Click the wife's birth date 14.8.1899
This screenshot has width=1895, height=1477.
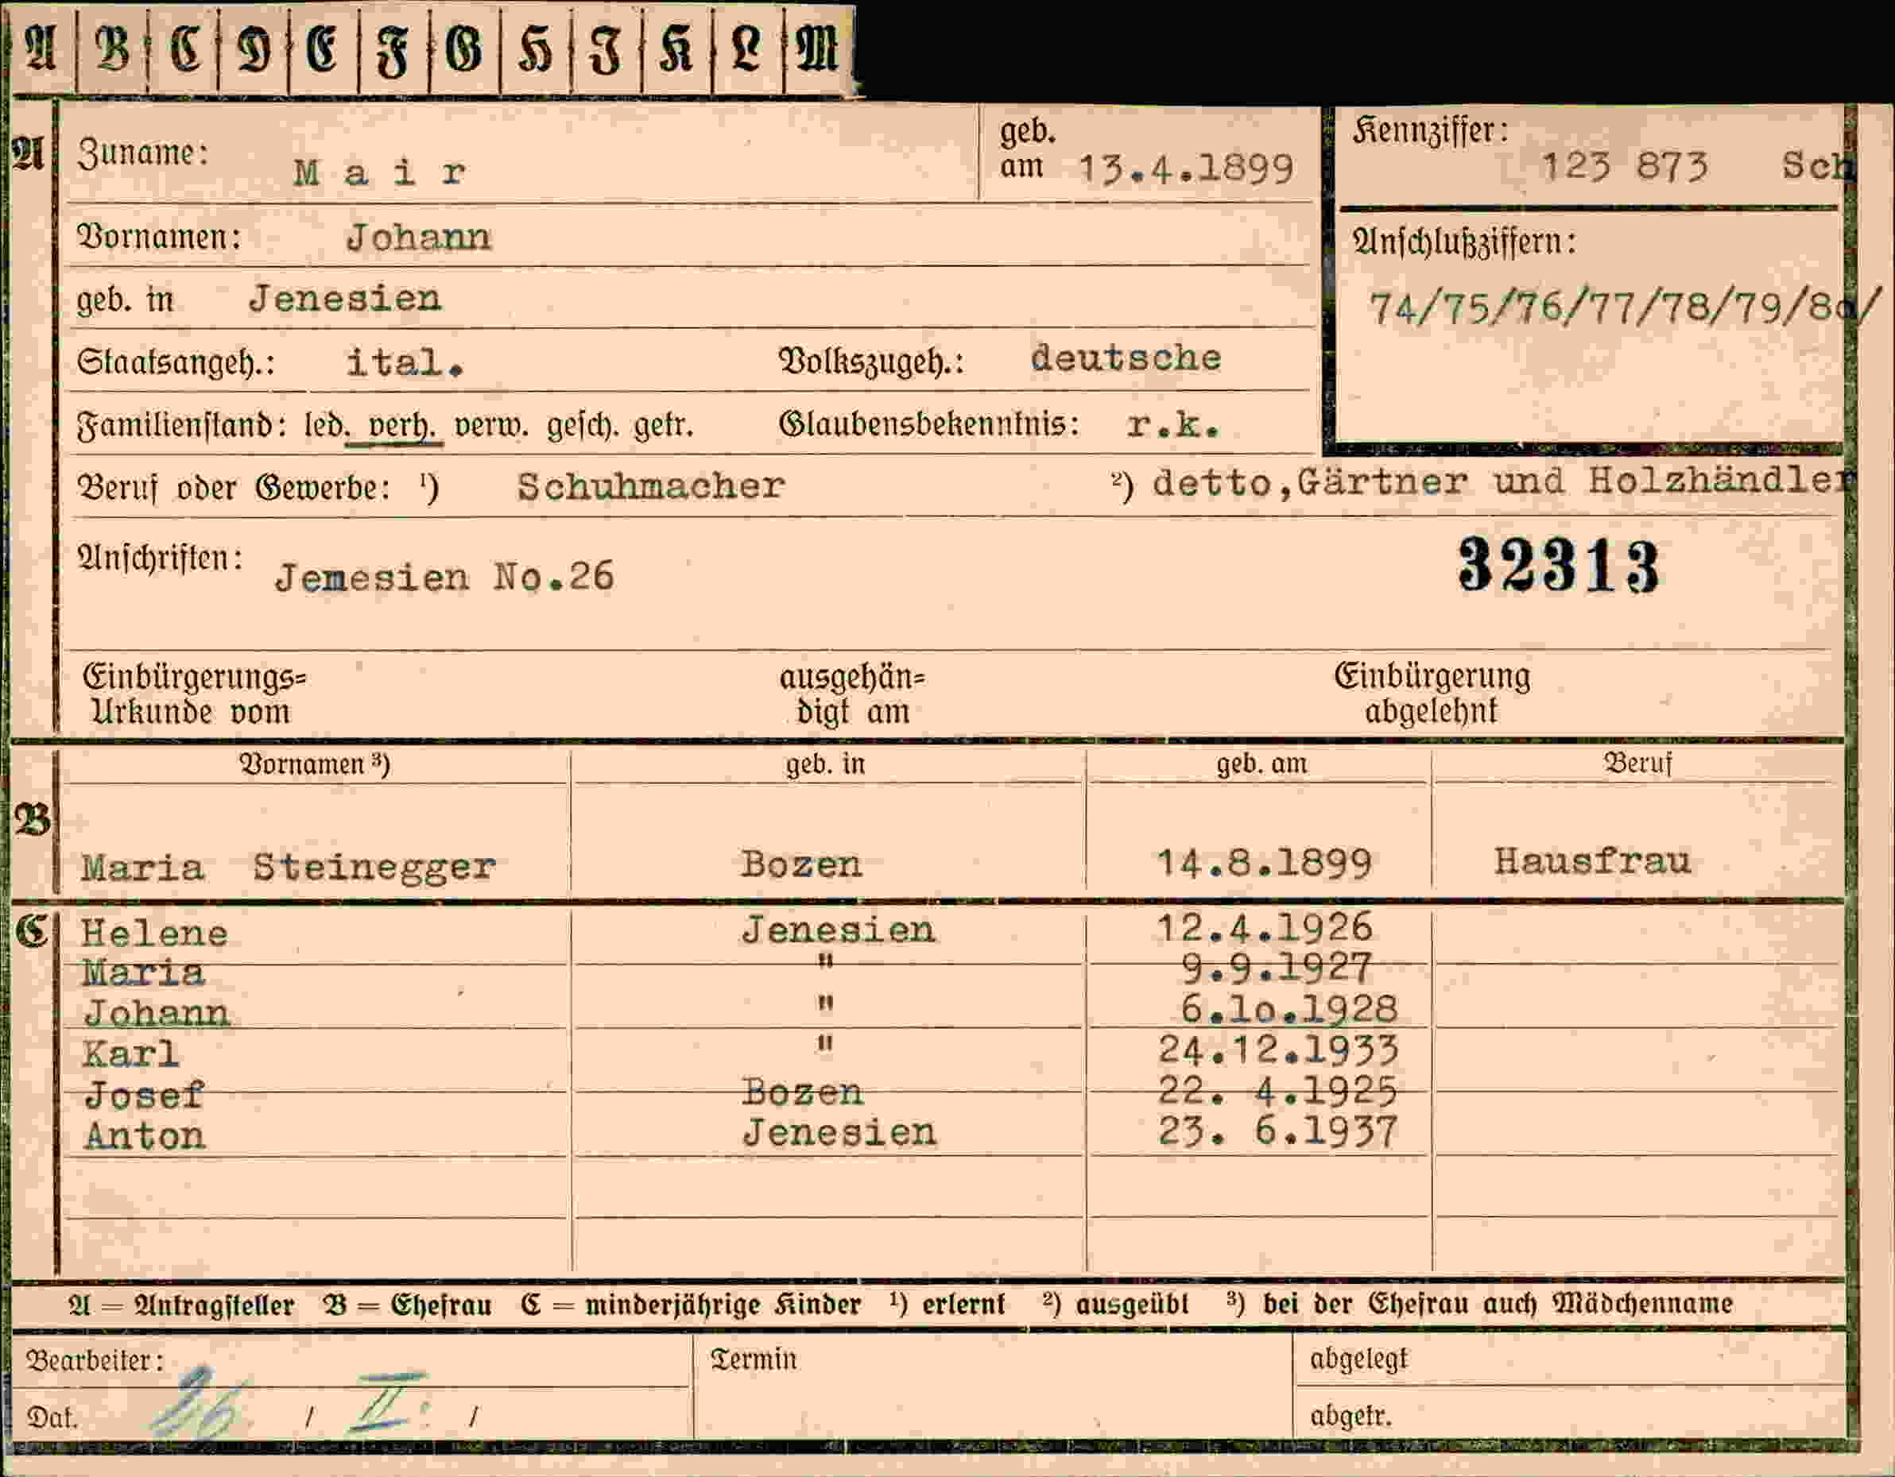coord(1264,863)
